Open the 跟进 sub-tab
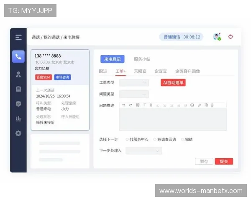 tap(103, 71)
